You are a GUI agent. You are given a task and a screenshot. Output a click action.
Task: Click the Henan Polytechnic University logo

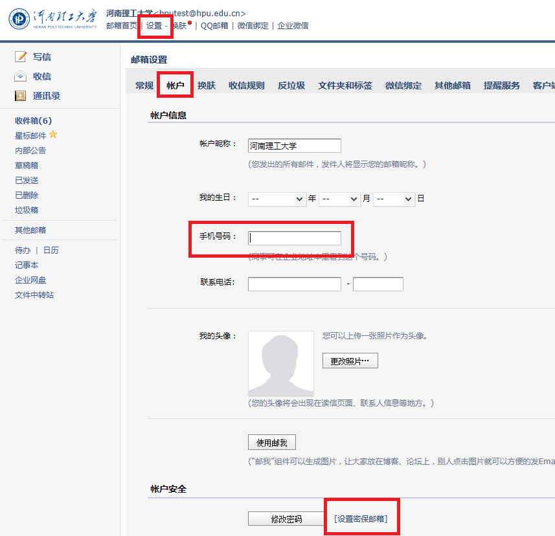pos(52,18)
